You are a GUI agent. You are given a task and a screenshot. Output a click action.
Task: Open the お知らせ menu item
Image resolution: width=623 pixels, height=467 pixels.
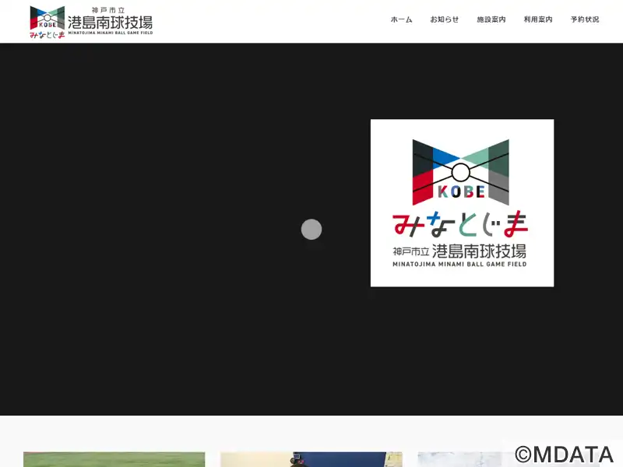point(444,19)
